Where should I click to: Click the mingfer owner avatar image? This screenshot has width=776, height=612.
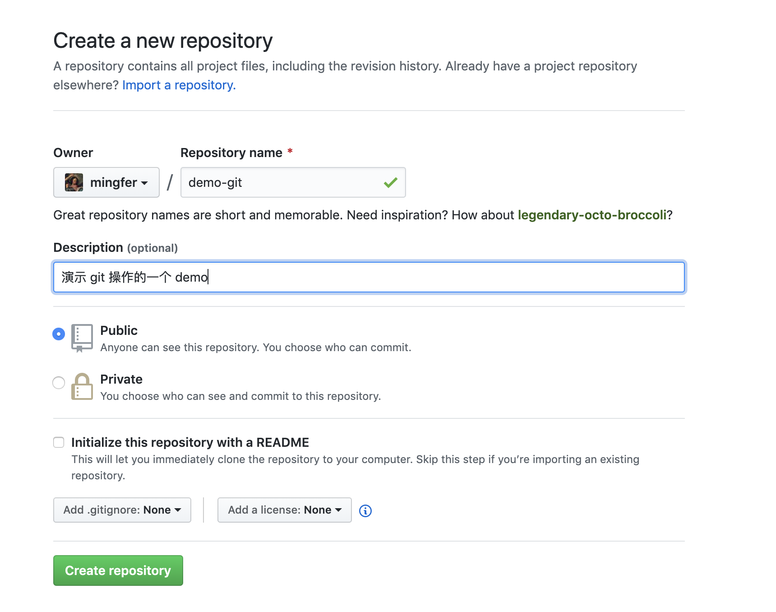74,182
